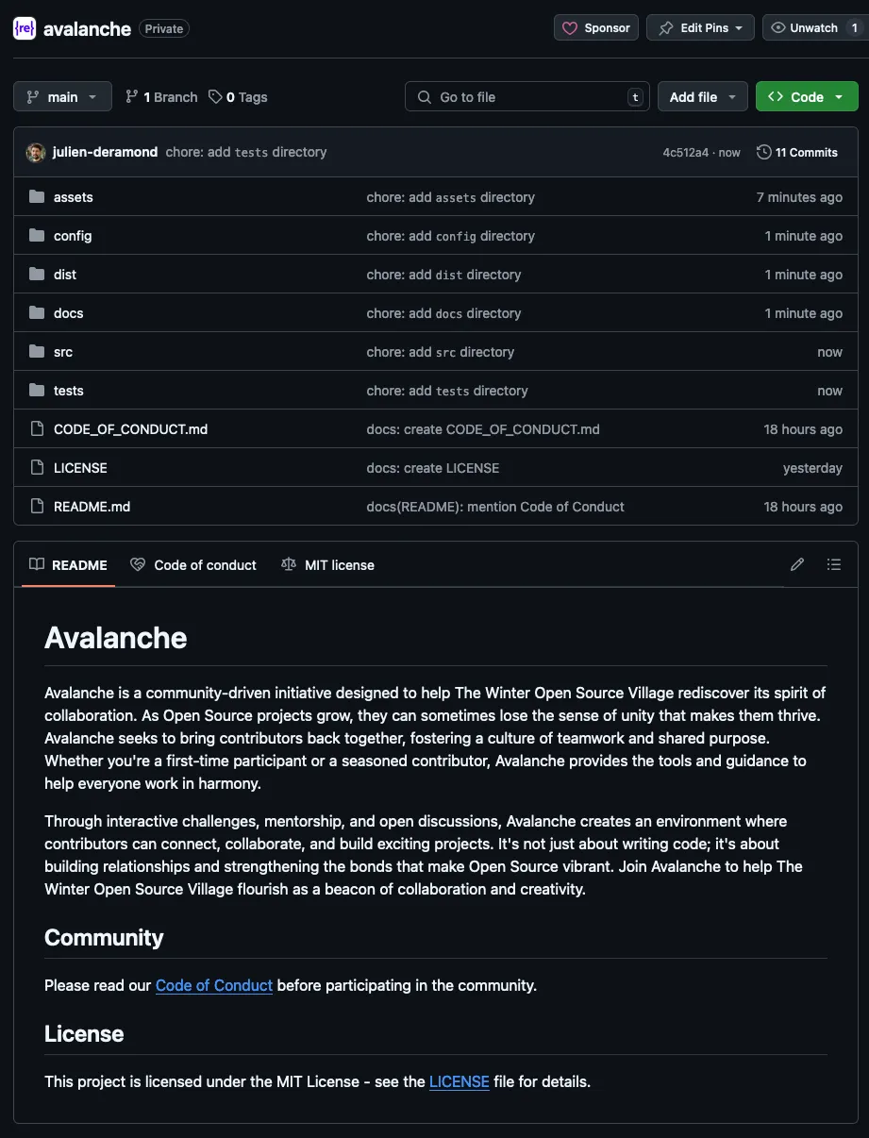The height and width of the screenshot is (1138, 869).
Task: Switch to the MIT license tab
Action: [327, 565]
